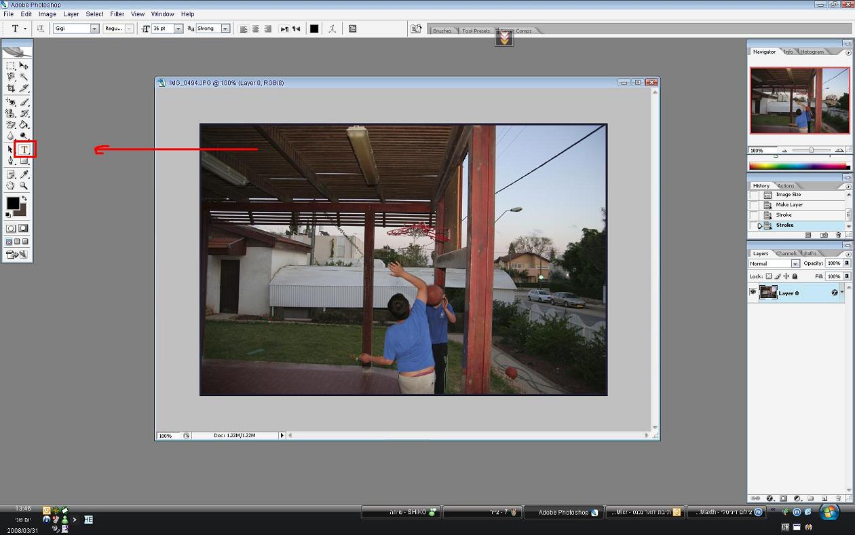The width and height of the screenshot is (855, 535).
Task: Select the Eyedropper tool
Action: pyautogui.click(x=24, y=174)
